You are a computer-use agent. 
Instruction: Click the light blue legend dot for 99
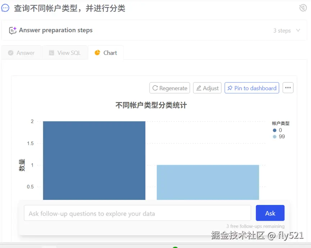point(274,137)
